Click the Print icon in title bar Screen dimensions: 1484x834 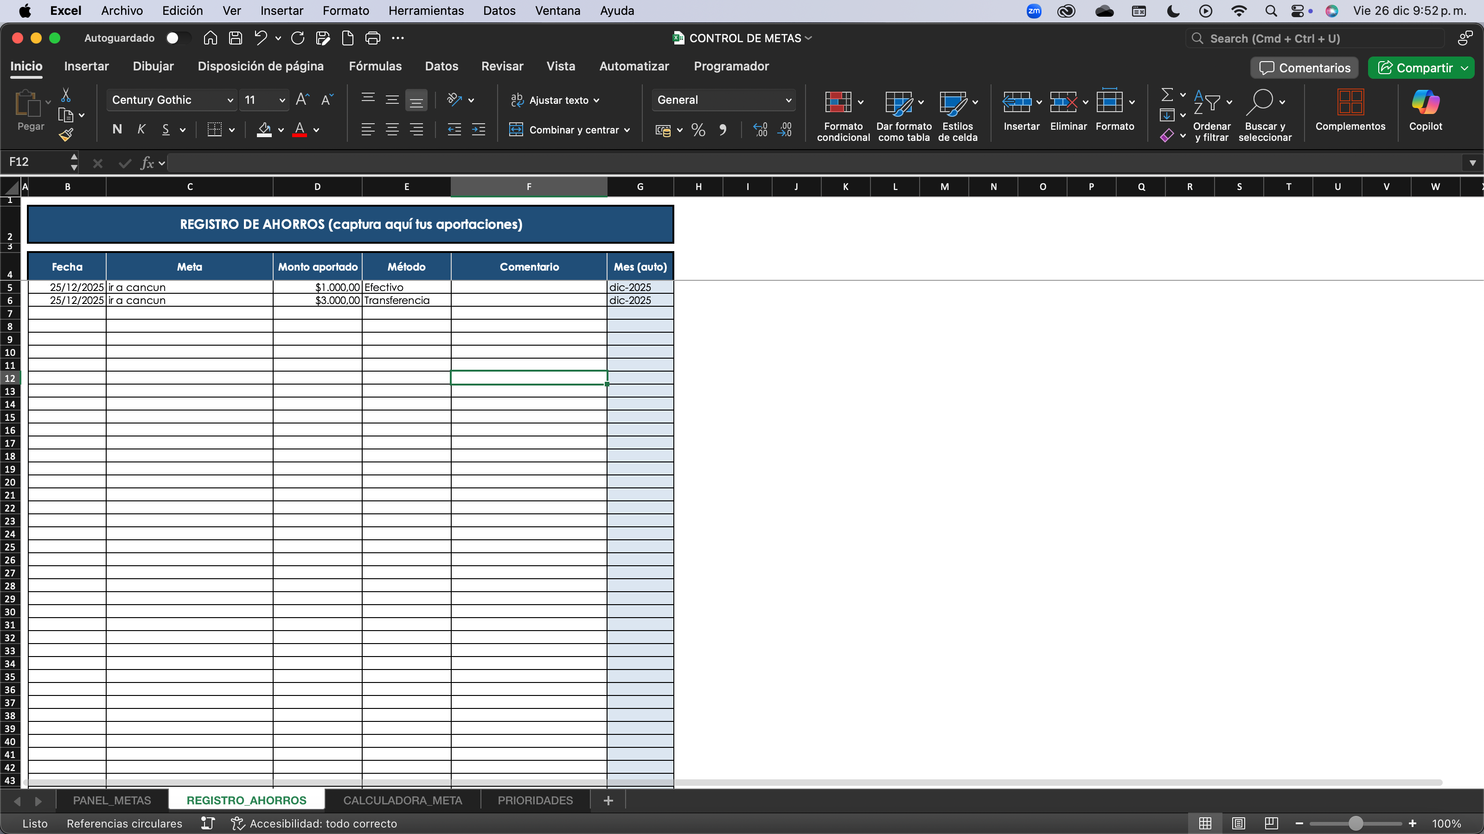coord(373,38)
